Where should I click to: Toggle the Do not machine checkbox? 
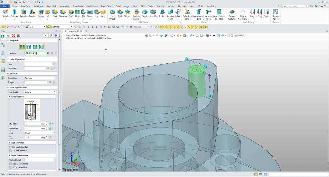(10, 167)
